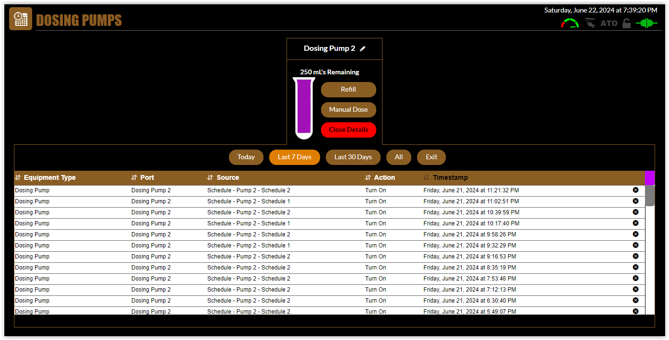This screenshot has height=340, width=669.
Task: Click the Dosing Pumps calendar logo icon
Action: 20,19
